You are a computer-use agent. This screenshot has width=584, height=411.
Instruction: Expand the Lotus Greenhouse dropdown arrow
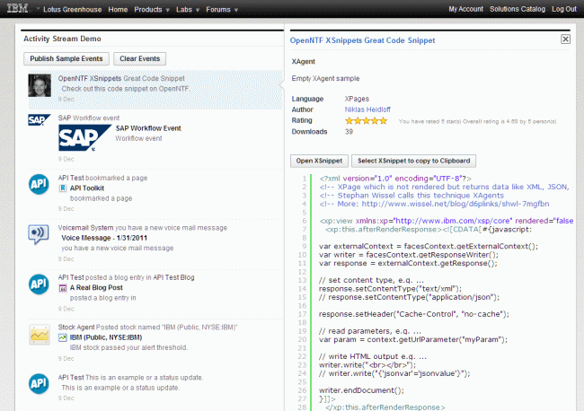38,8
